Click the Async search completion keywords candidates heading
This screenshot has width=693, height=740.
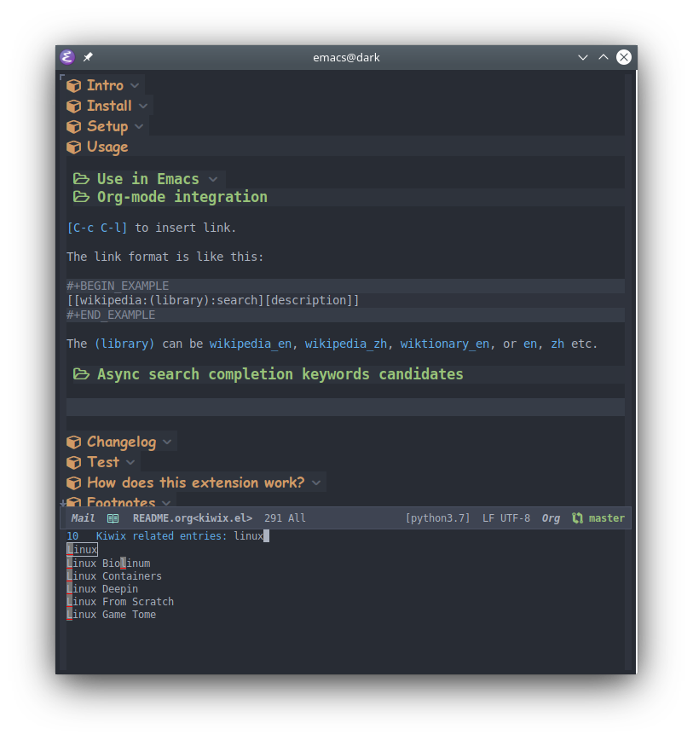[280, 374]
